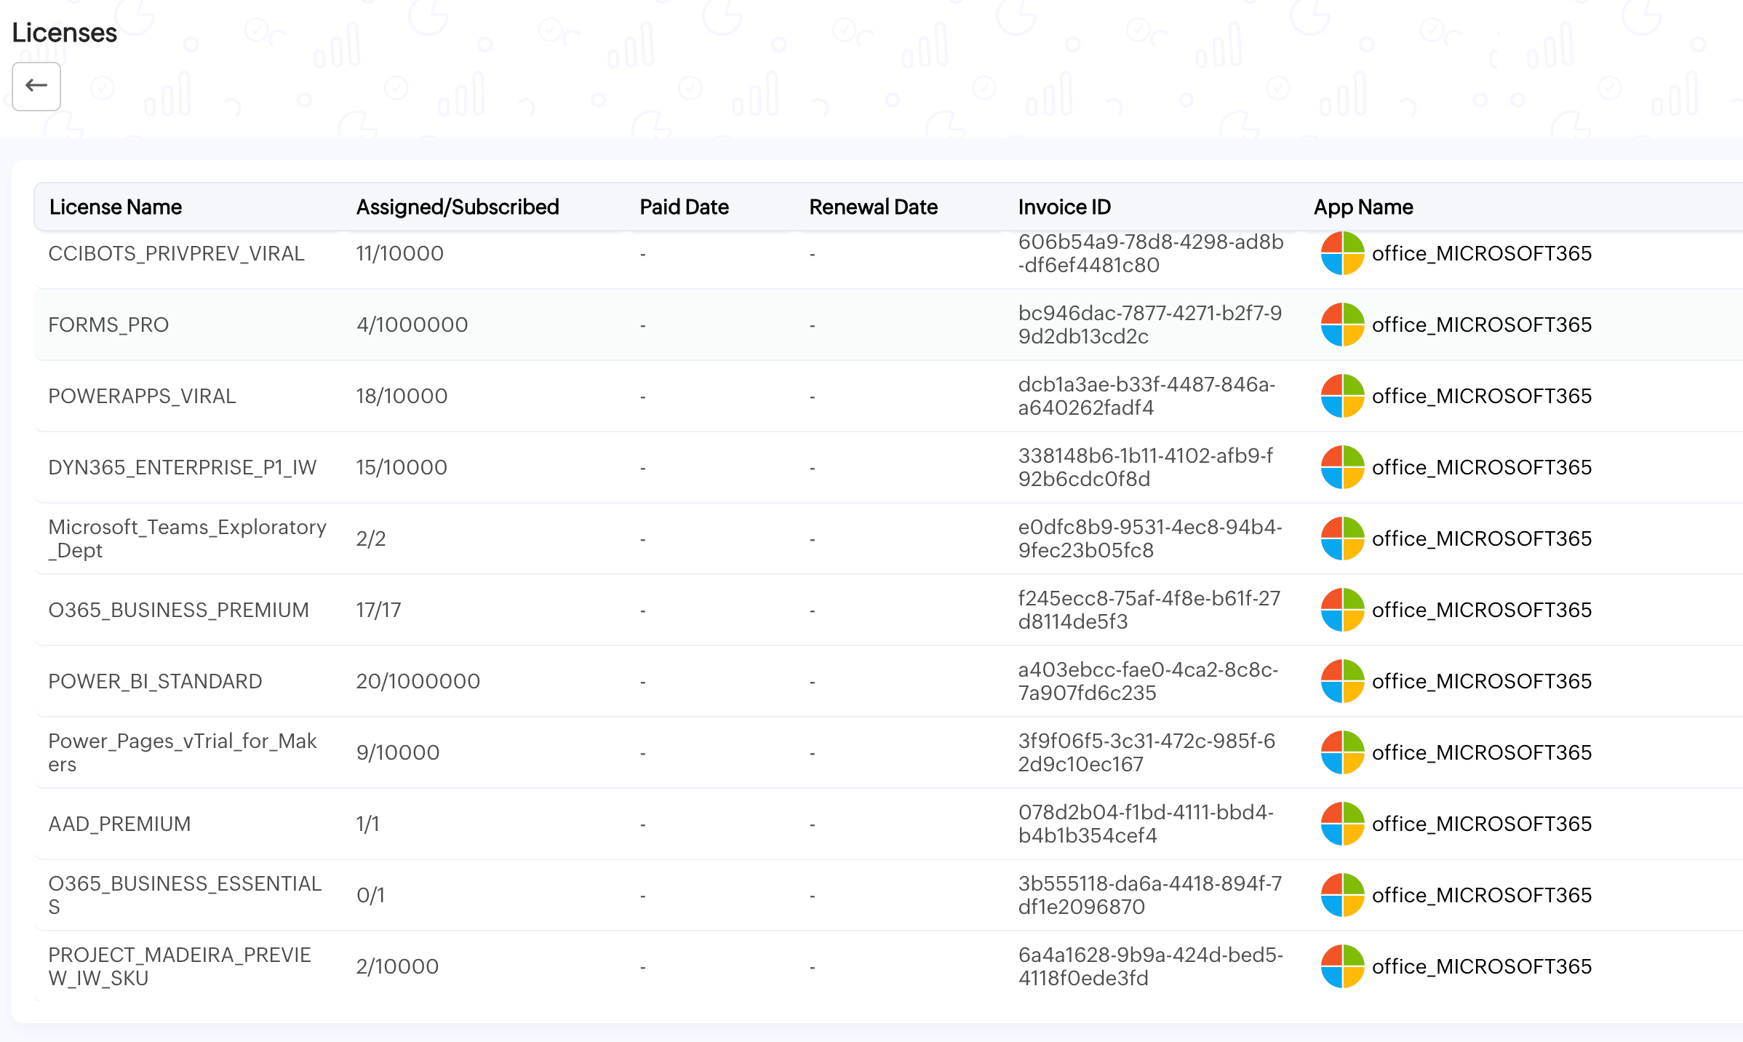Click invoice ID starting with 078d2b04
Viewport: 1743px width, 1042px height.
pos(1146,824)
